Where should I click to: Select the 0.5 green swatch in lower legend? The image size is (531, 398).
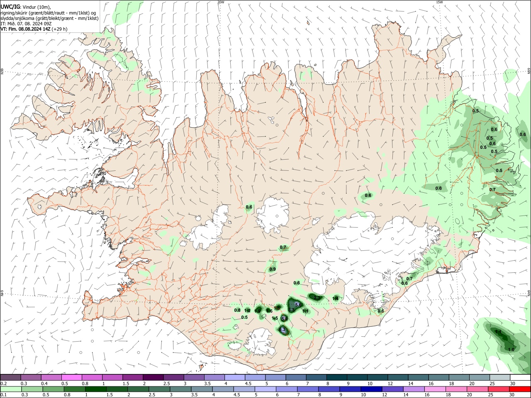pos(53,389)
